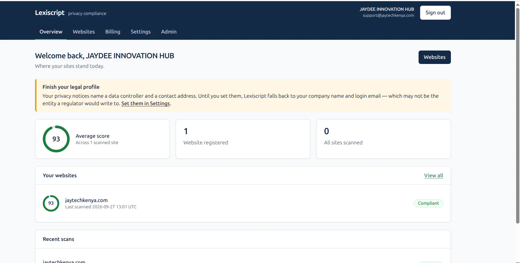Click the average score 93 ring gauge
Image resolution: width=520 pixels, height=263 pixels.
[x=56, y=139]
